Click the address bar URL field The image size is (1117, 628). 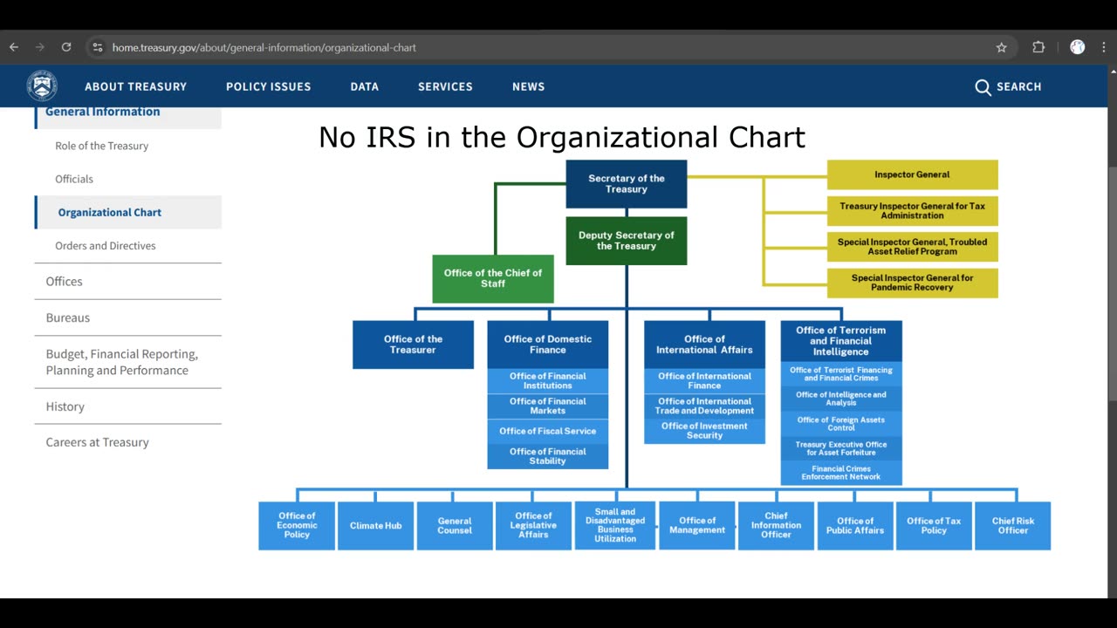[x=550, y=47]
